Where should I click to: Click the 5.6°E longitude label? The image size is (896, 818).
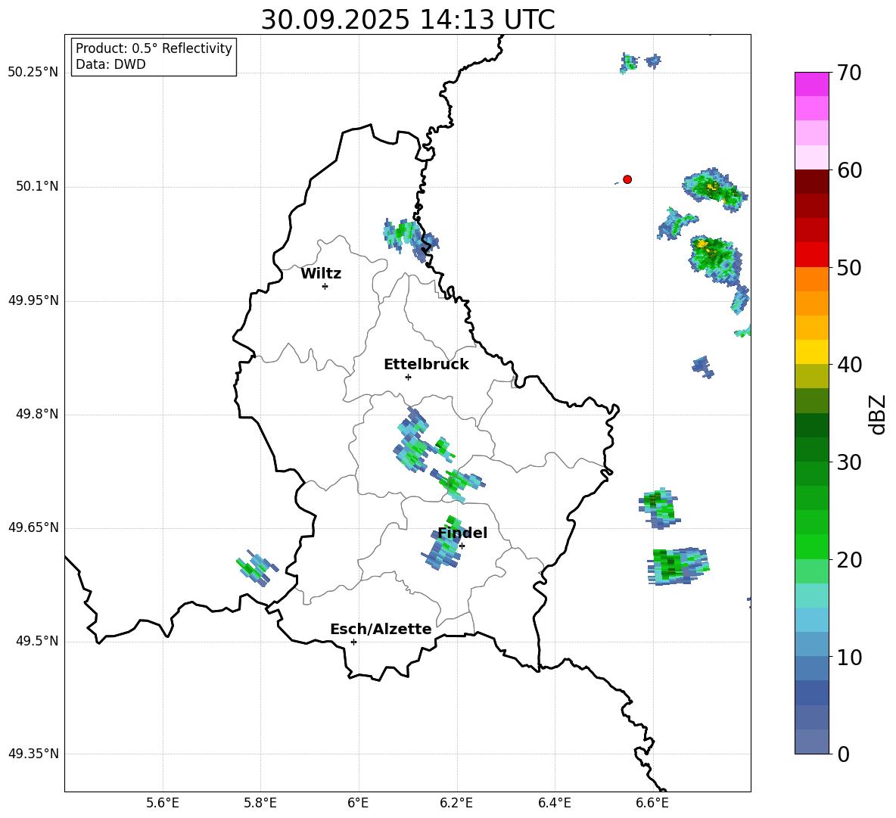[x=163, y=803]
